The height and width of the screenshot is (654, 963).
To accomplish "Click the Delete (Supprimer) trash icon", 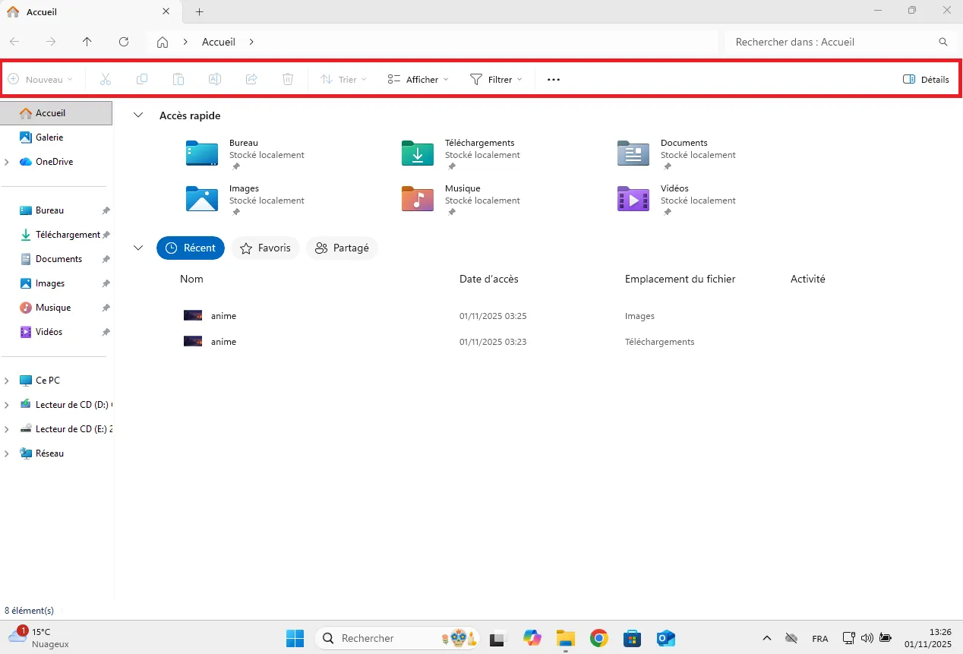I will 288,79.
